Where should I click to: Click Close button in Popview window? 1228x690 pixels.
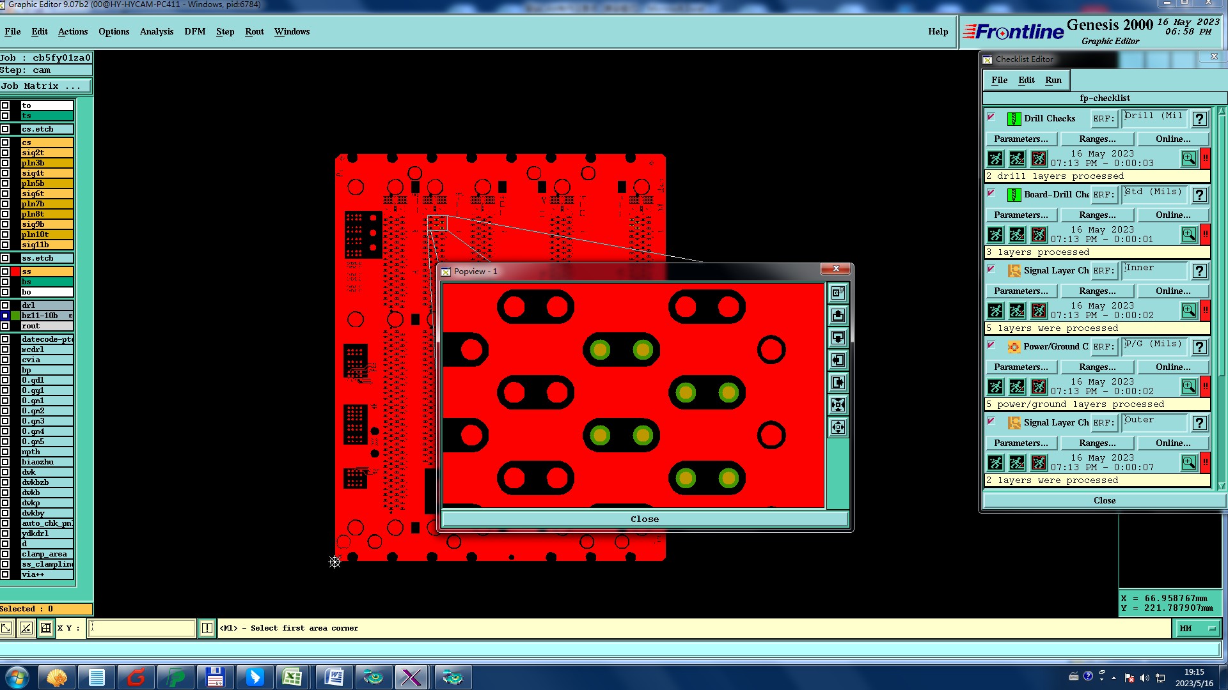click(644, 519)
